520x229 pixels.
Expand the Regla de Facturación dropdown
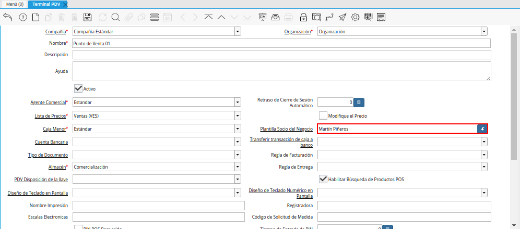tap(483, 155)
